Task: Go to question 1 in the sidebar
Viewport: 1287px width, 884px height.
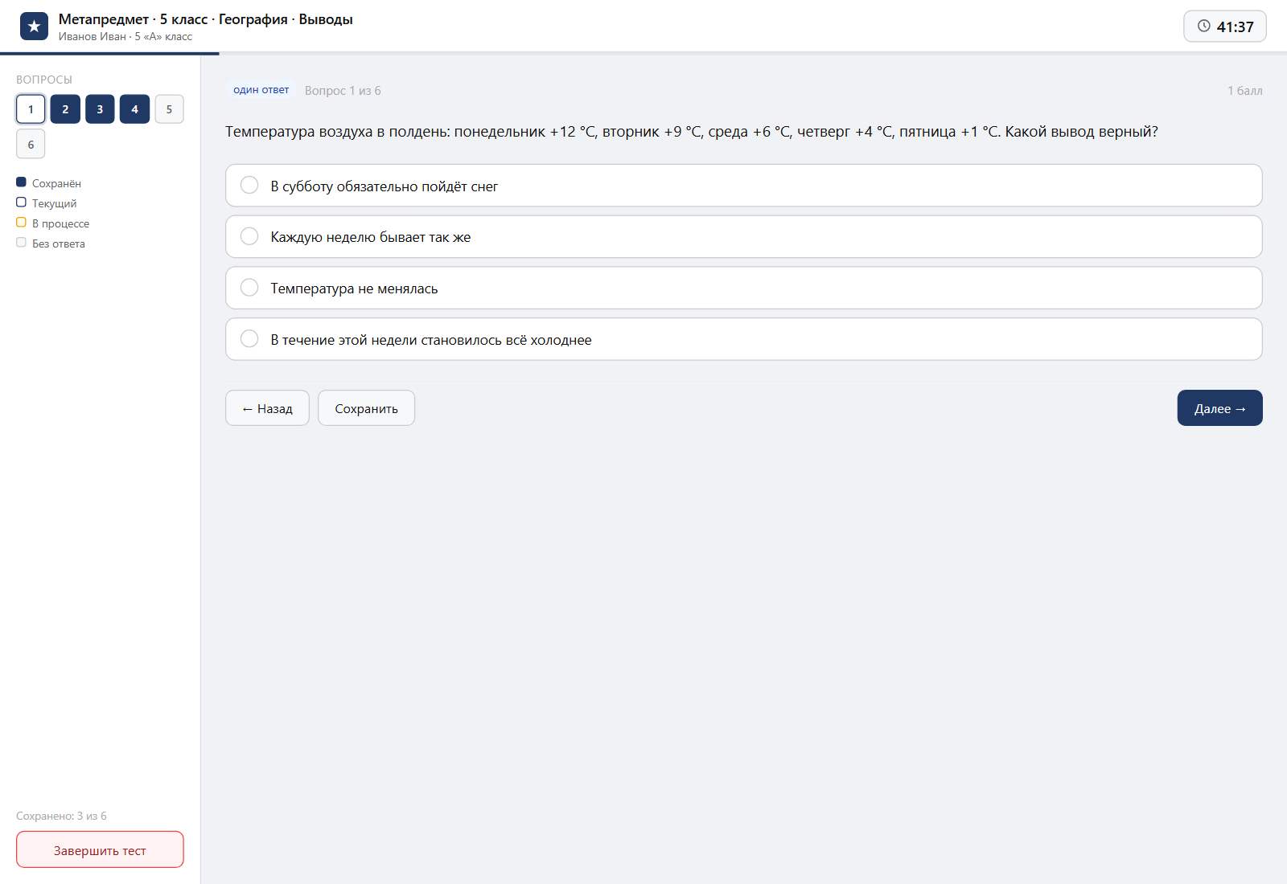Action: click(31, 109)
